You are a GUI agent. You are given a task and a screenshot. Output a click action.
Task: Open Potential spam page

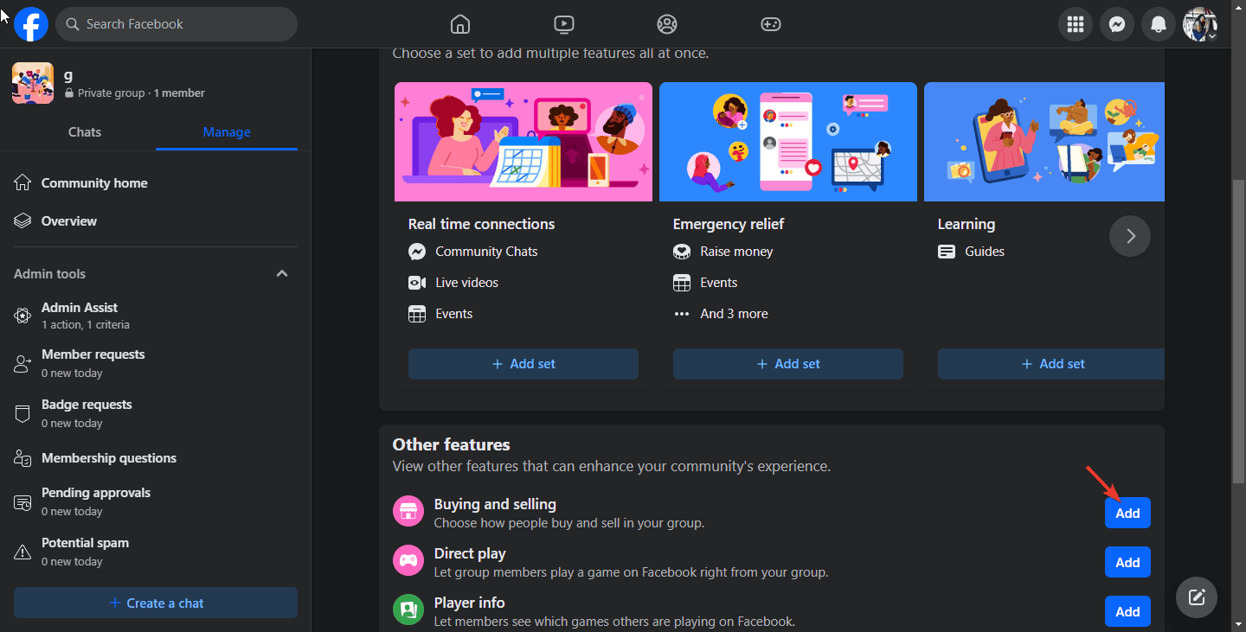[x=156, y=552]
